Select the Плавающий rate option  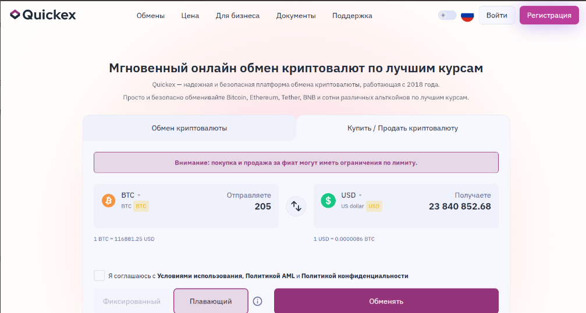tap(211, 301)
